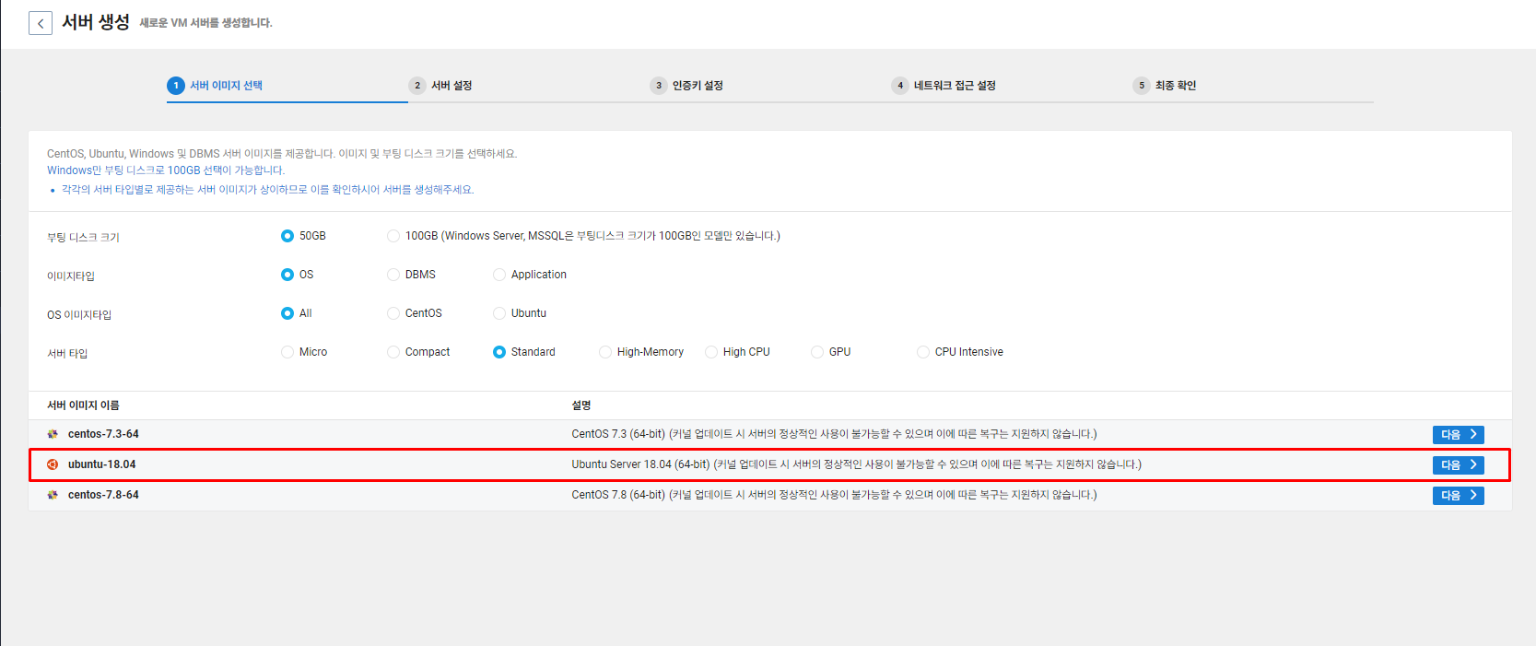Open step 2 서버 설정 tab

click(440, 86)
